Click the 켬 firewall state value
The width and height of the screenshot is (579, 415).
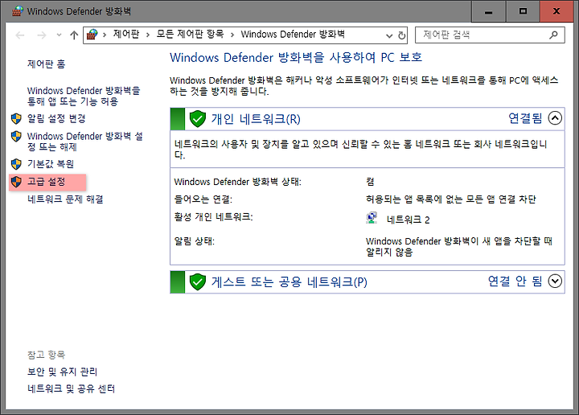click(370, 182)
